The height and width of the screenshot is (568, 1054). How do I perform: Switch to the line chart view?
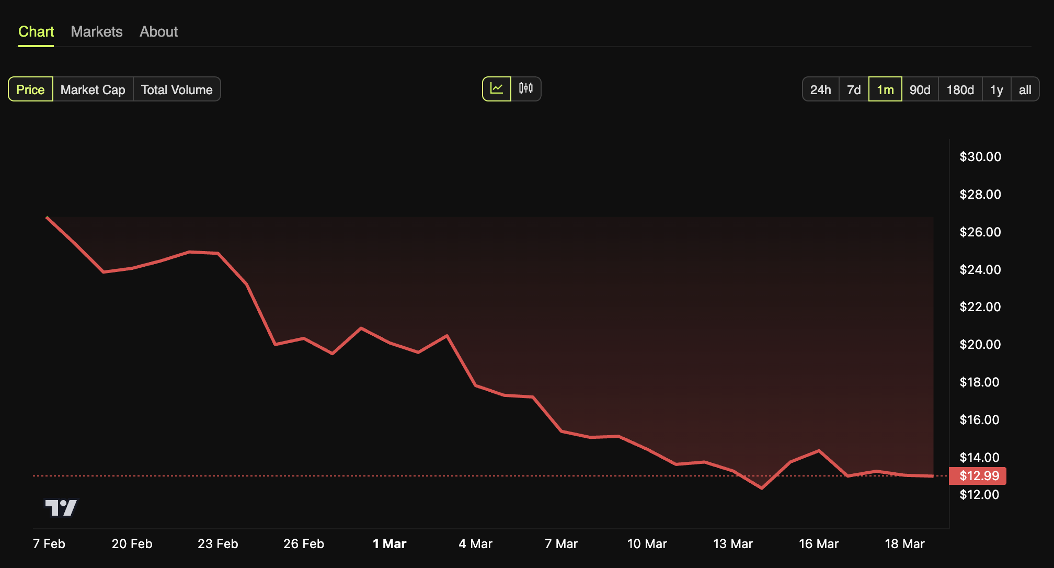(x=496, y=89)
